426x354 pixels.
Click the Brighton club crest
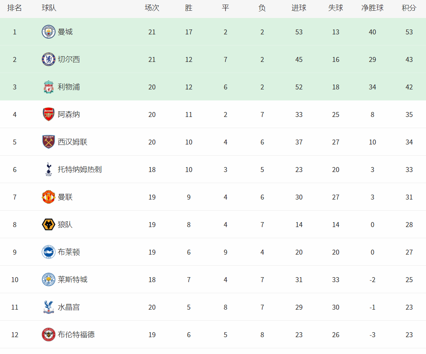click(x=49, y=252)
